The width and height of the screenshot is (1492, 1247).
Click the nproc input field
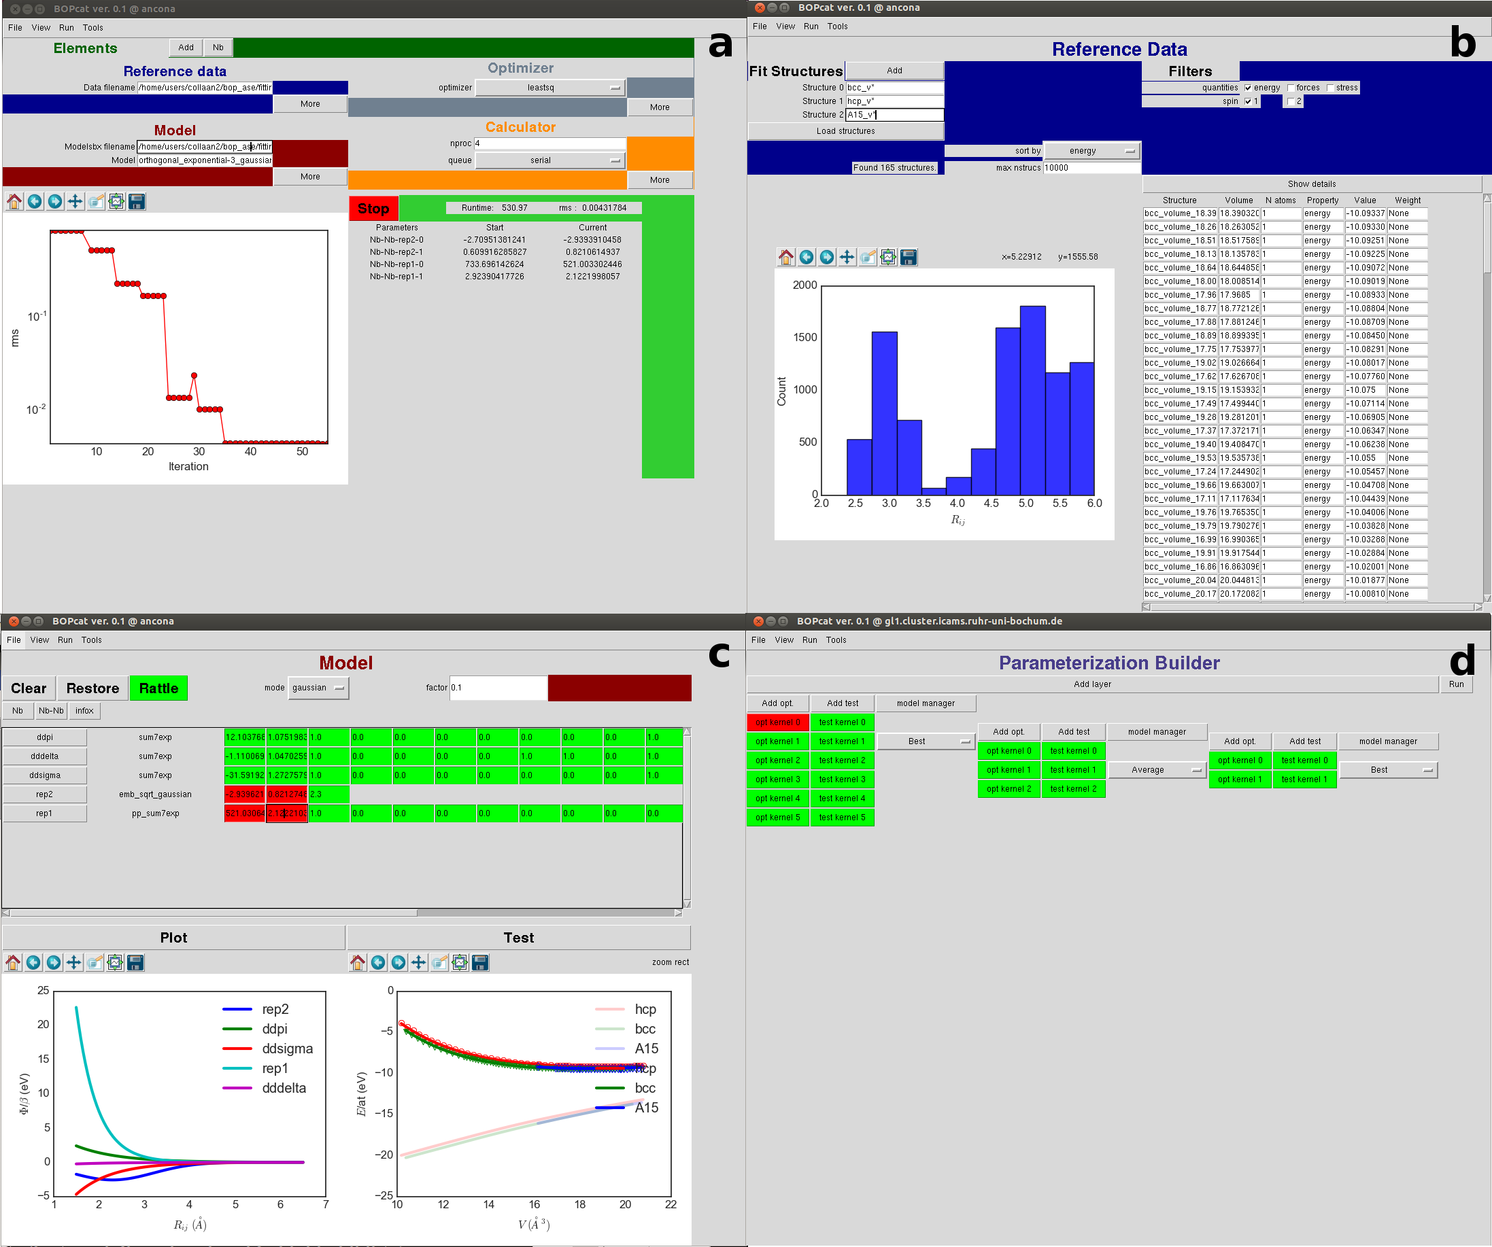pos(550,143)
